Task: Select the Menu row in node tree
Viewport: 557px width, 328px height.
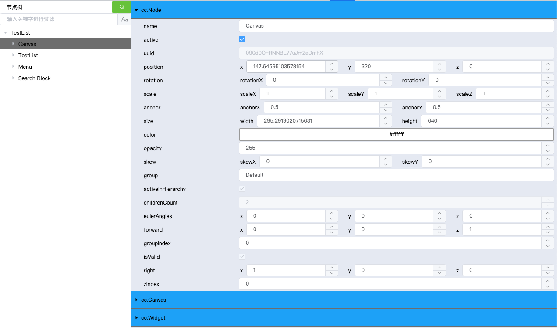Action: point(66,67)
